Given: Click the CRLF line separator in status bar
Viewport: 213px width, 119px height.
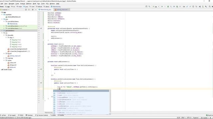Looking at the screenshot, I should click(x=183, y=118).
